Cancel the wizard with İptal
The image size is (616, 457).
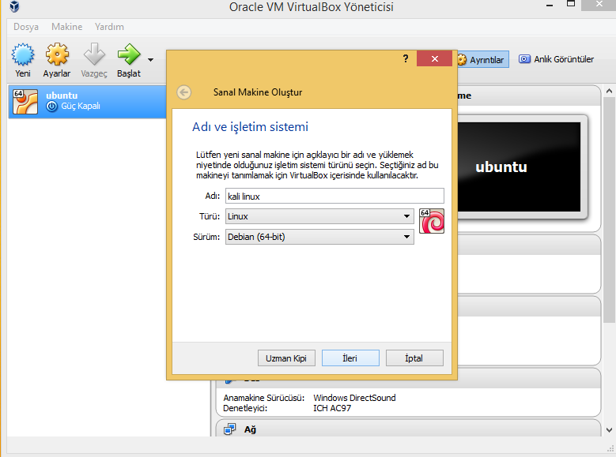pos(414,358)
